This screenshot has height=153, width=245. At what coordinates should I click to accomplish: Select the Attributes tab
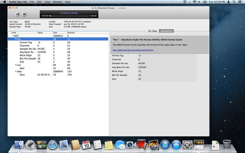tap(166, 31)
